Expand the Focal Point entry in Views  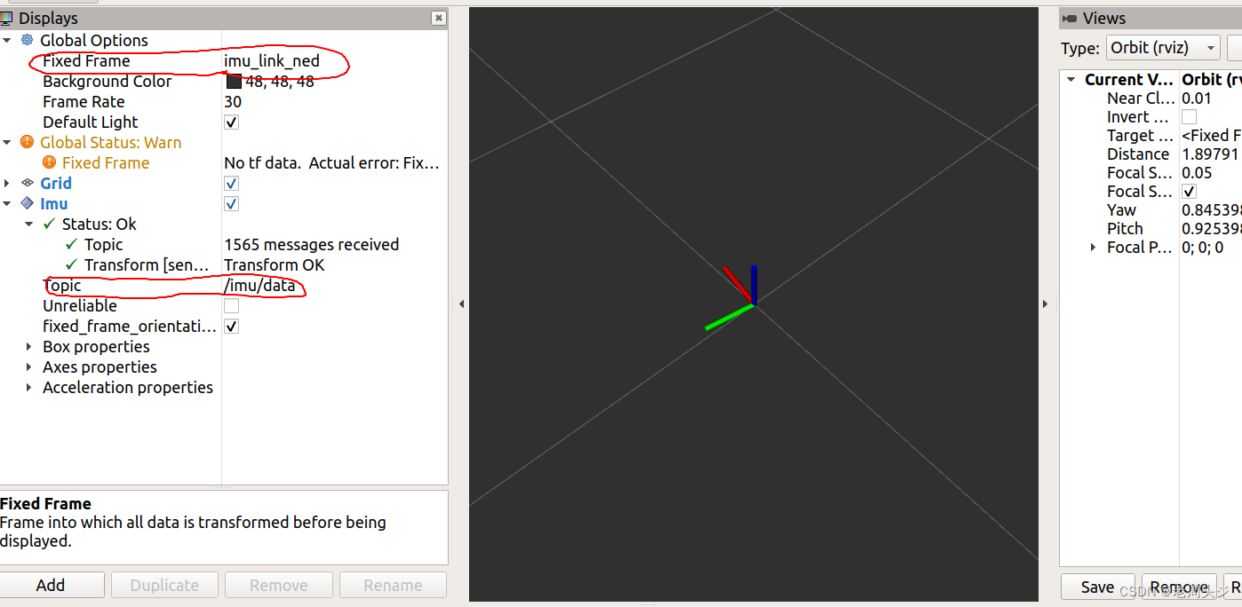click(x=1093, y=248)
